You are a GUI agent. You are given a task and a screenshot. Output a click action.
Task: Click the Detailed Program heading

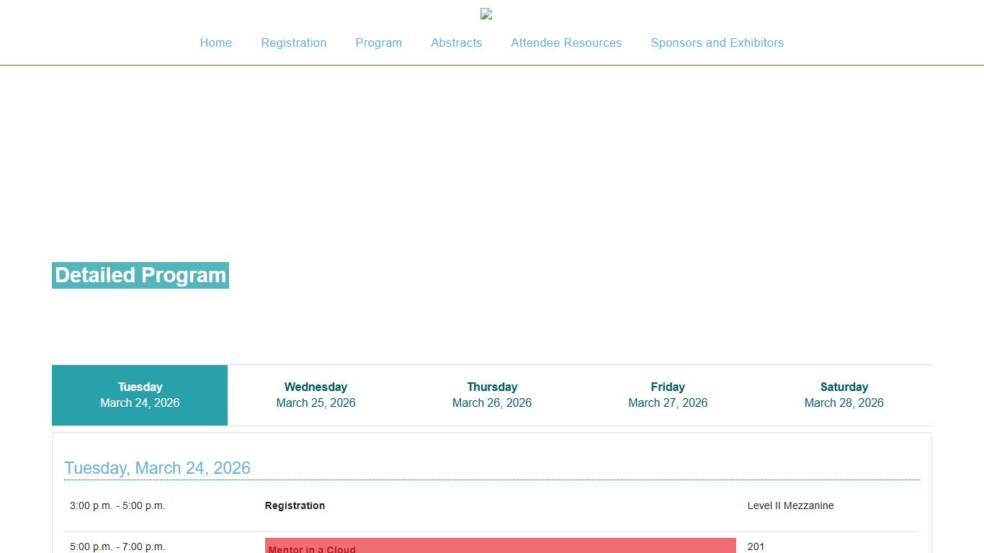pyautogui.click(x=140, y=275)
